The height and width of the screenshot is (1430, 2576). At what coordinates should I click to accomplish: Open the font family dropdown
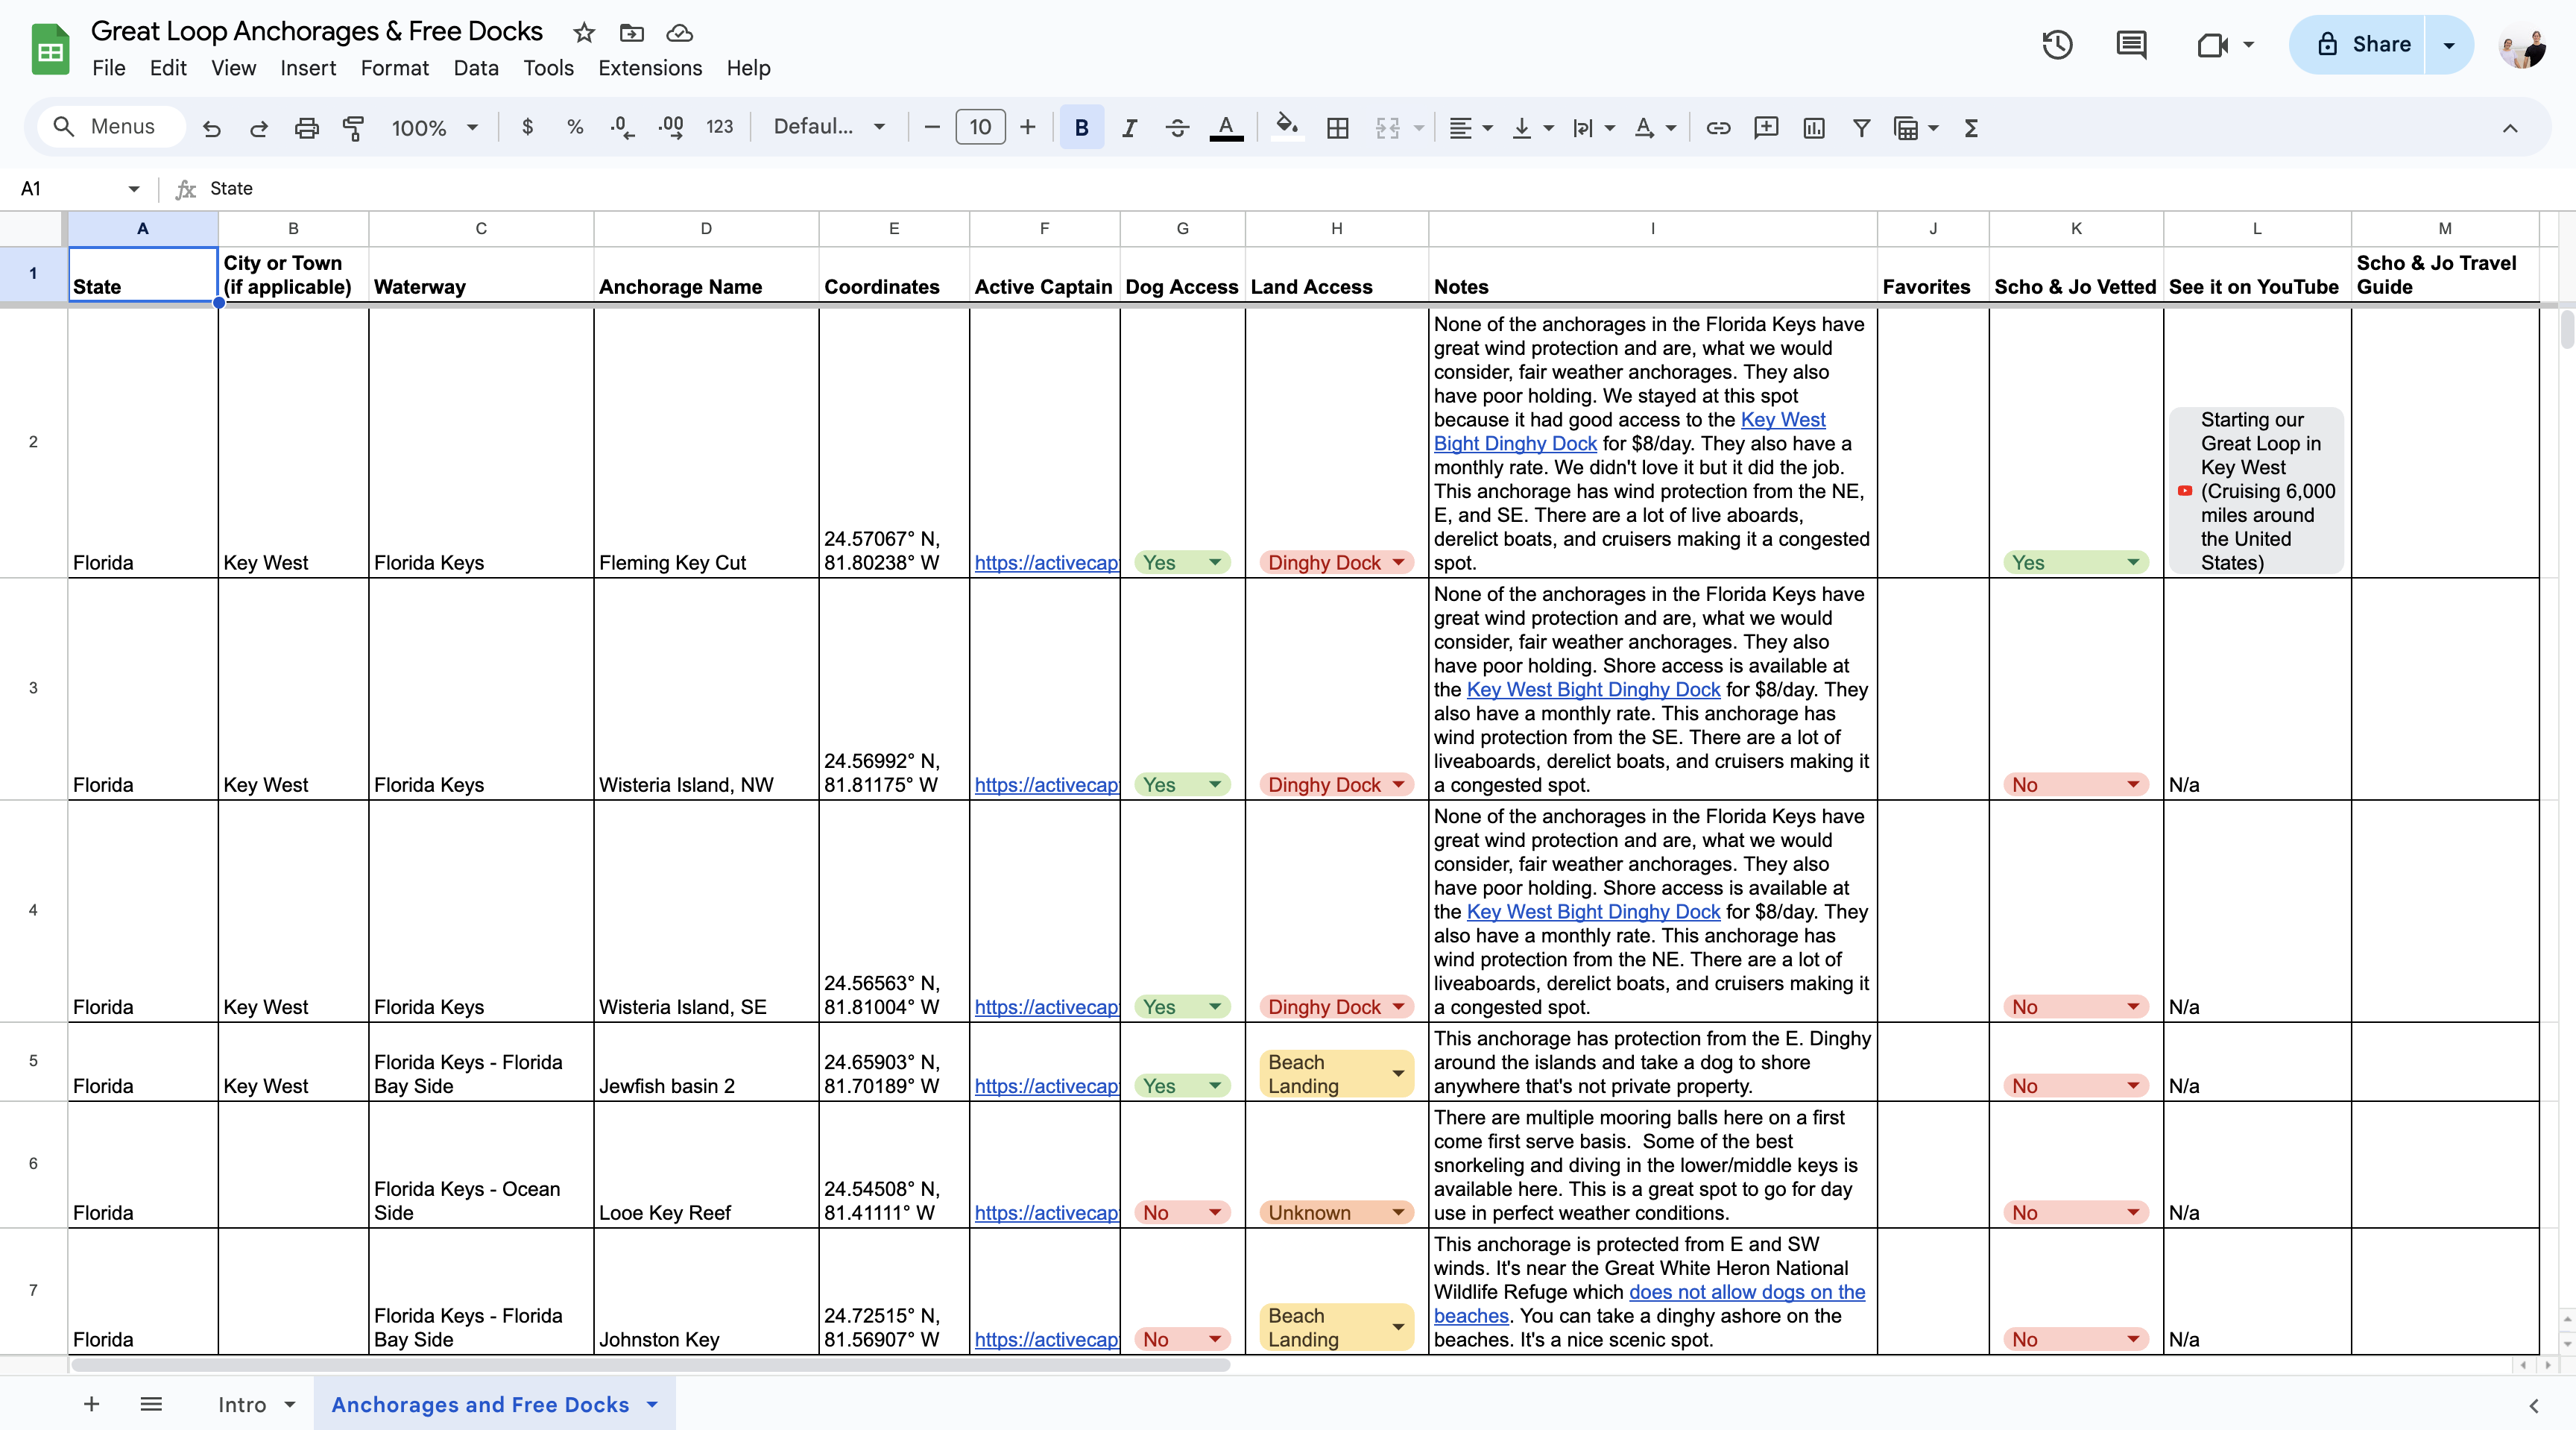pyautogui.click(x=829, y=127)
